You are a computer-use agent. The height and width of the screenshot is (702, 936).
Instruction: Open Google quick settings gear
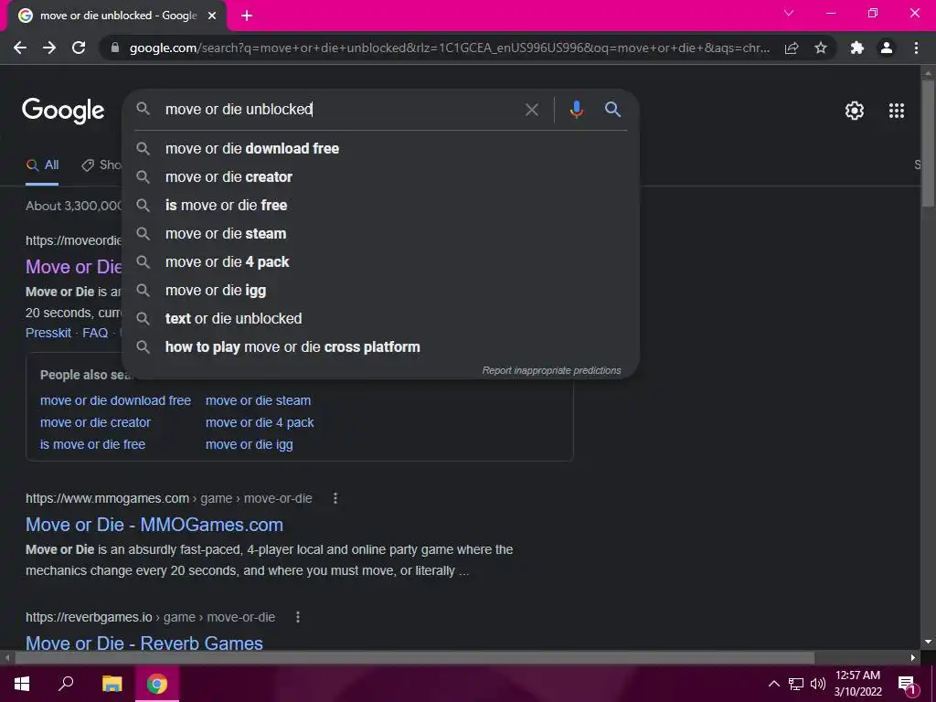(x=855, y=111)
